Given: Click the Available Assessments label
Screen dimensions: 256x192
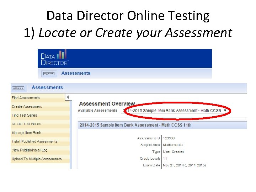Looking at the screenshot, I should tap(98, 110).
